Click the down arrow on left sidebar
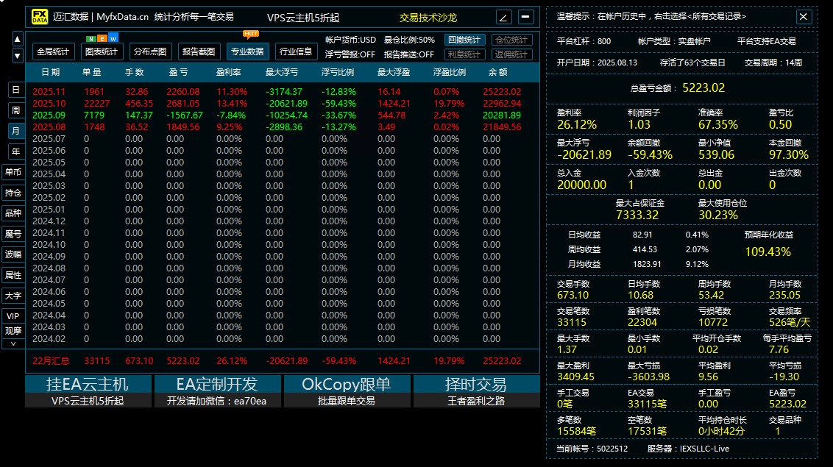The image size is (833, 467). click(x=18, y=55)
